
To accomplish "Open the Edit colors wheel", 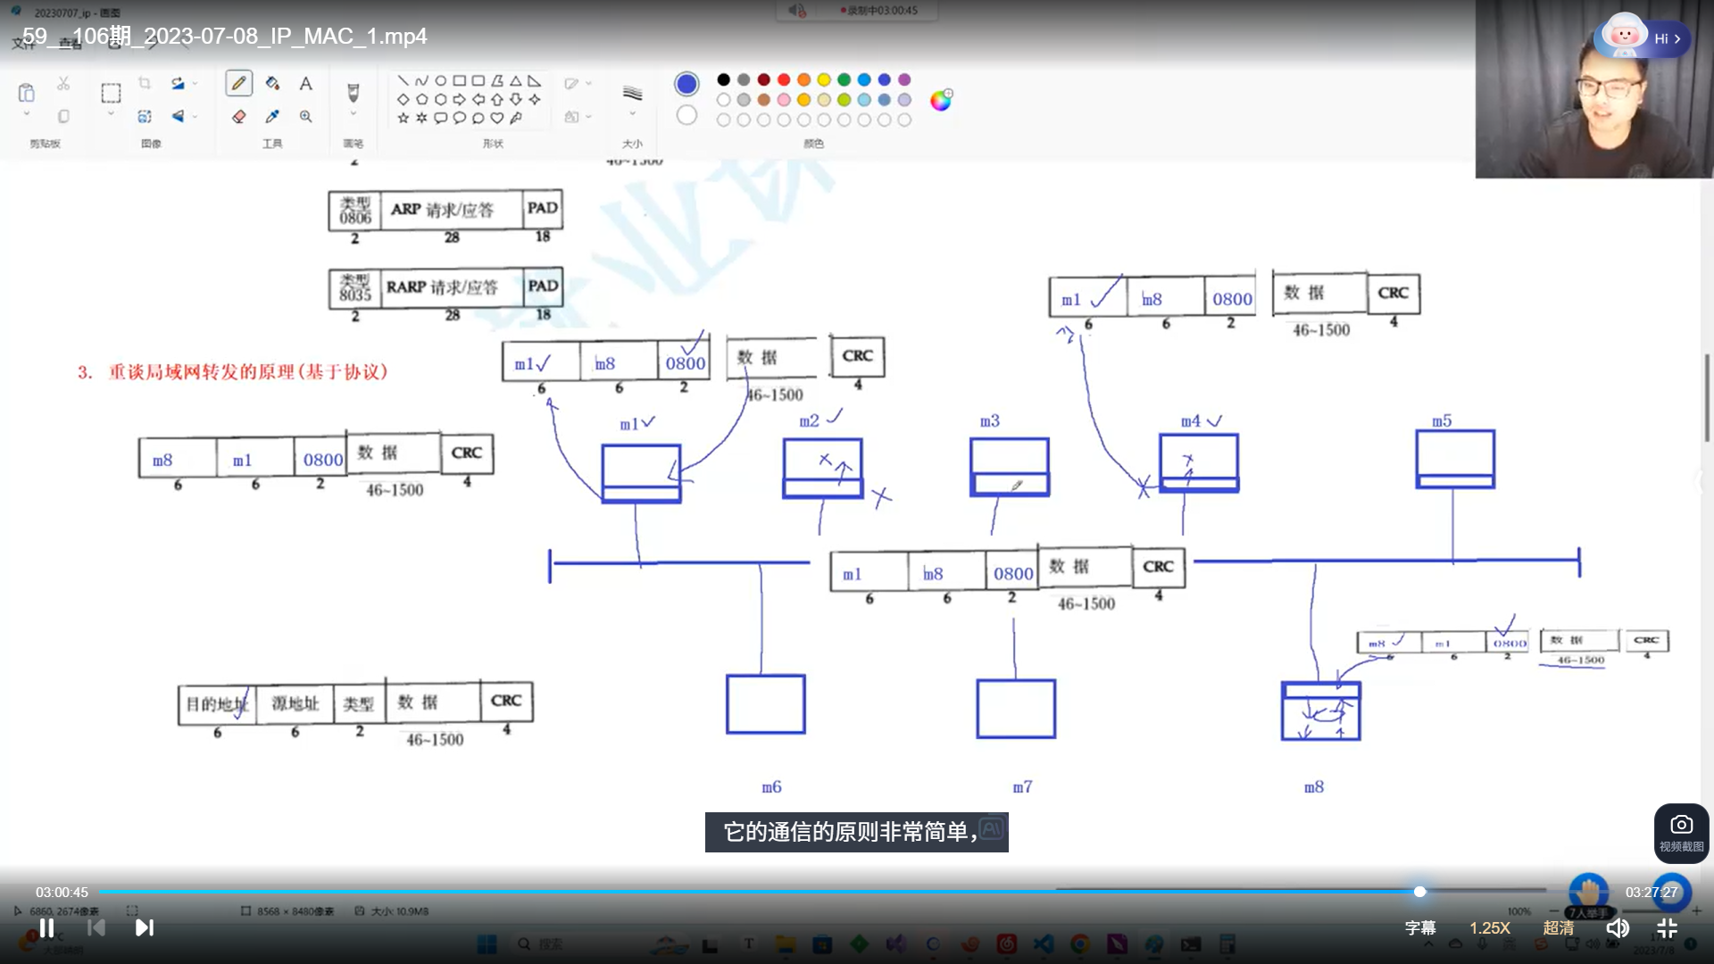I will 940,100.
